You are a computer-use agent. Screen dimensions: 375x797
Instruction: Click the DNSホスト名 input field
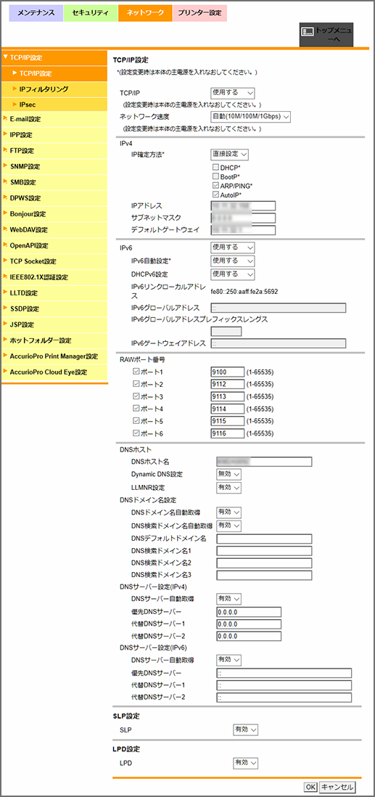pos(264,462)
